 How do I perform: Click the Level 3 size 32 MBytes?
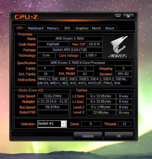click(x=101, y=113)
